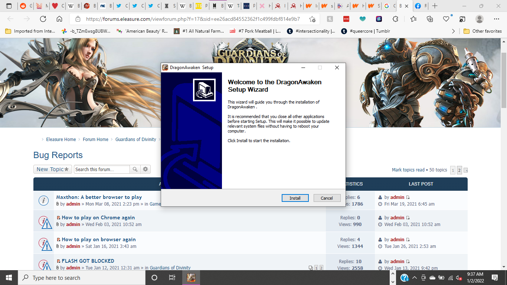Click announcement icon of Maxthon topic
Screen dimensions: 507x285
click(x=44, y=201)
